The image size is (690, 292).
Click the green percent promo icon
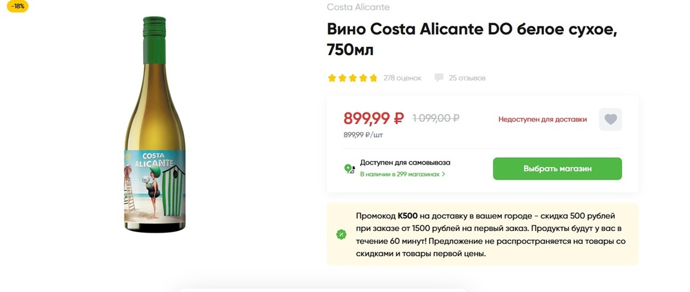point(341,234)
